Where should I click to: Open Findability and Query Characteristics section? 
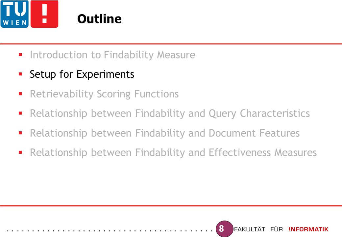170,114
